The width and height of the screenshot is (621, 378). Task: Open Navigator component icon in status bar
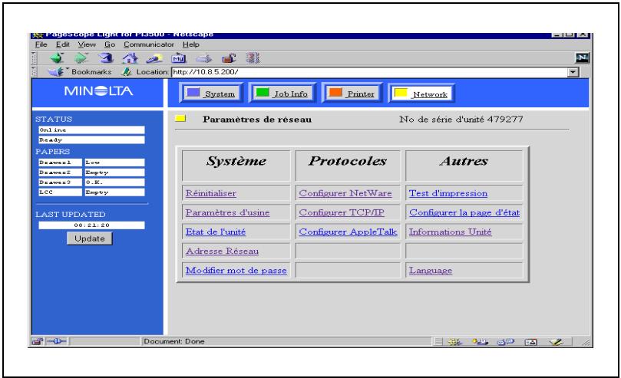tap(454, 342)
